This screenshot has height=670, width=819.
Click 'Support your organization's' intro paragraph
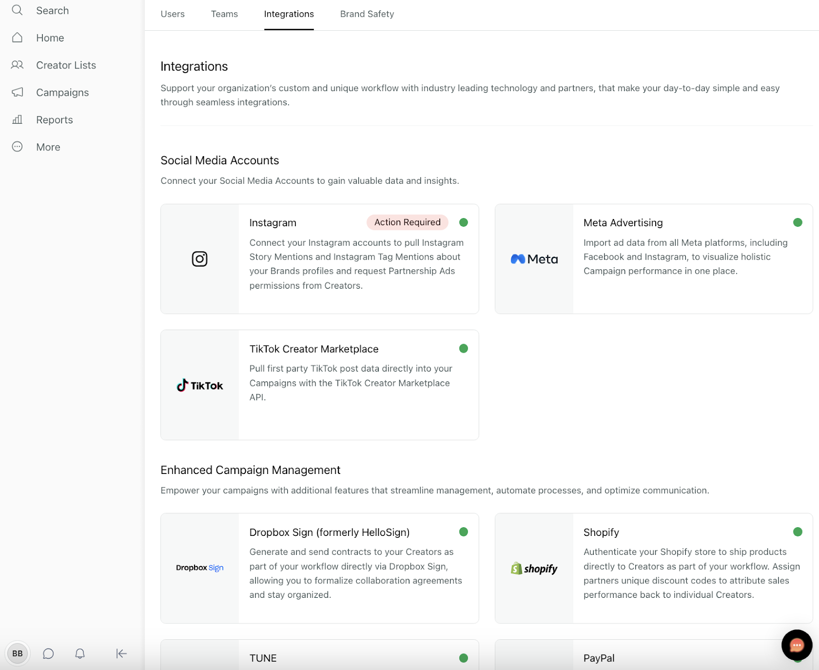[470, 95]
